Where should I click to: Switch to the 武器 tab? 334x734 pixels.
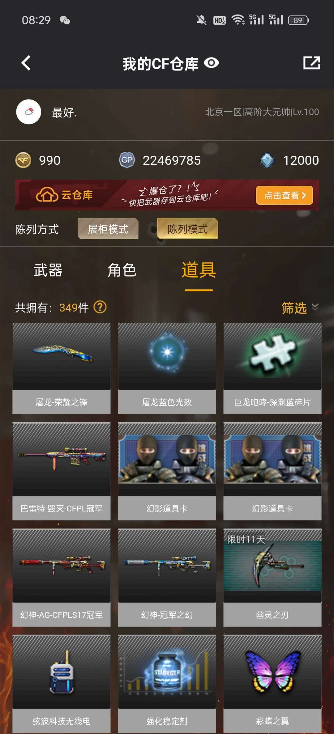[x=48, y=270]
